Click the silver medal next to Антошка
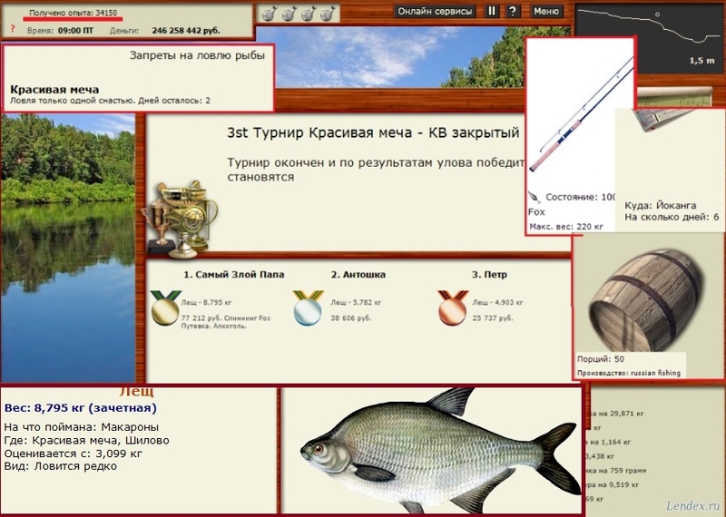This screenshot has width=726, height=517. pos(308,307)
